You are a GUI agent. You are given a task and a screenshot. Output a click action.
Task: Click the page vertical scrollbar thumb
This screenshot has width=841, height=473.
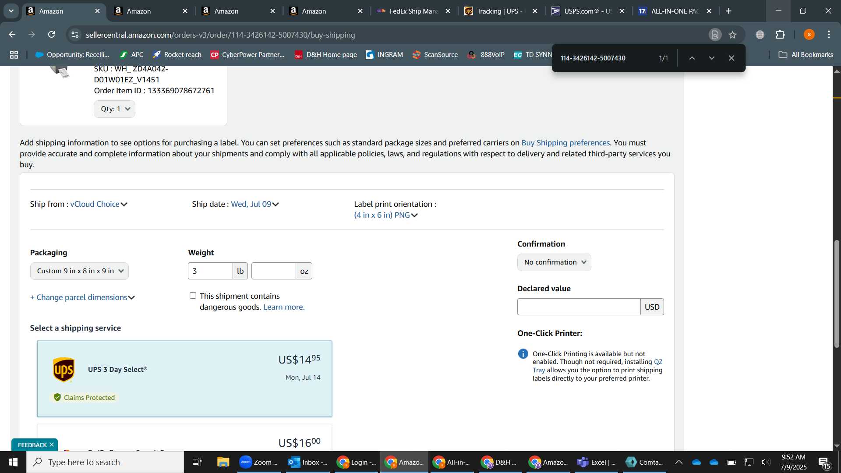837,293
